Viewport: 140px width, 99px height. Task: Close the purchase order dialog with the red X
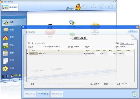coord(138,27)
